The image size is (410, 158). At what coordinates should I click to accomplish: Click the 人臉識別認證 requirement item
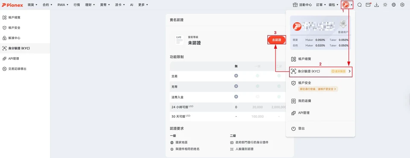[242, 149]
